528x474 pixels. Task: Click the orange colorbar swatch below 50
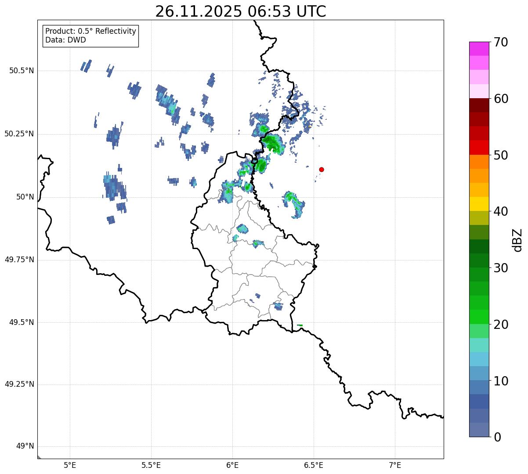click(x=479, y=162)
